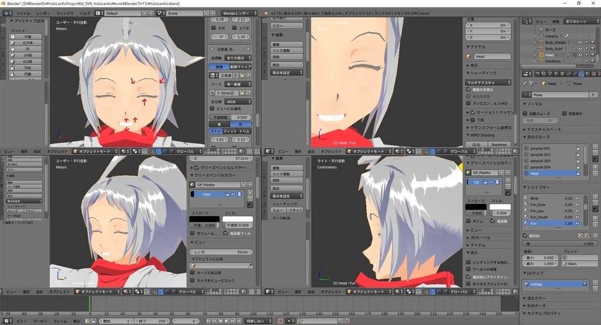Enable the 左右 flip checkbox
Viewport: 601px width, 325px height.
coord(214,28)
